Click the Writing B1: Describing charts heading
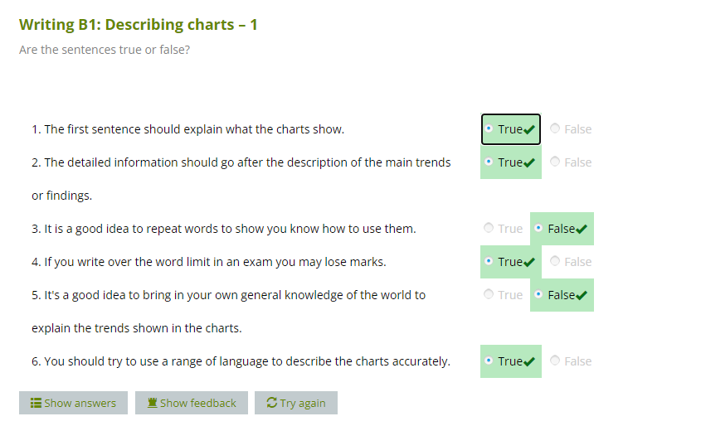The image size is (701, 426). [x=138, y=25]
